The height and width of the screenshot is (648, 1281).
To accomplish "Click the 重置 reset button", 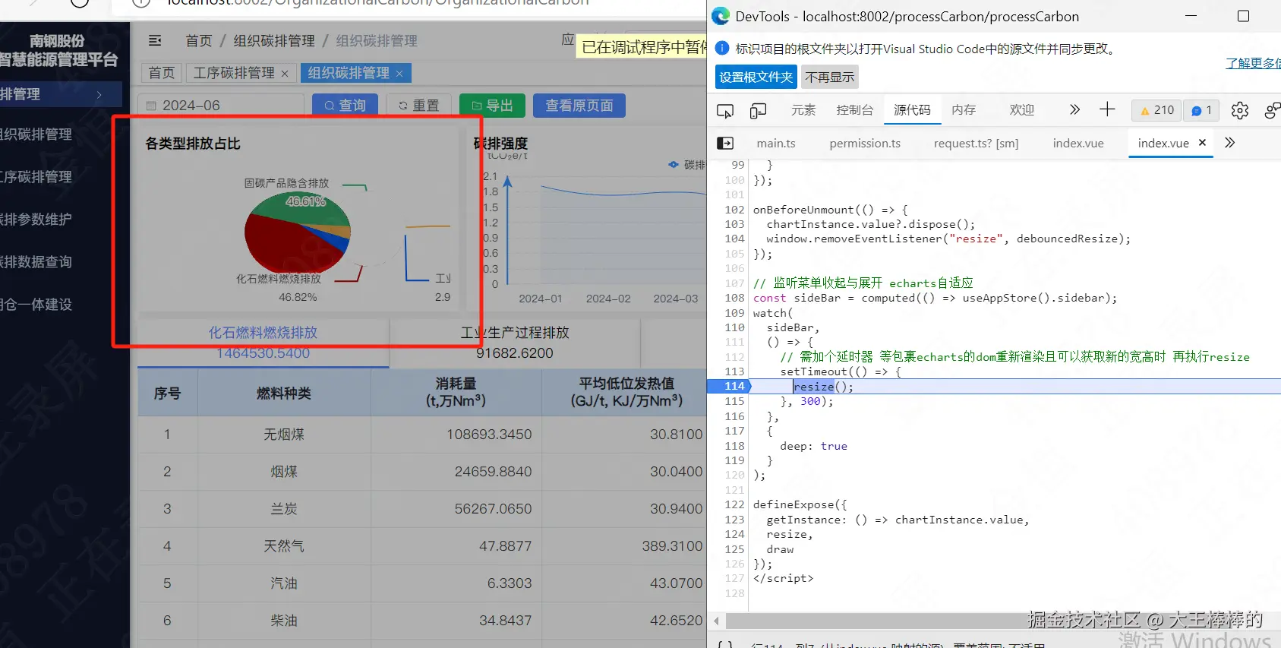I will click(x=418, y=106).
